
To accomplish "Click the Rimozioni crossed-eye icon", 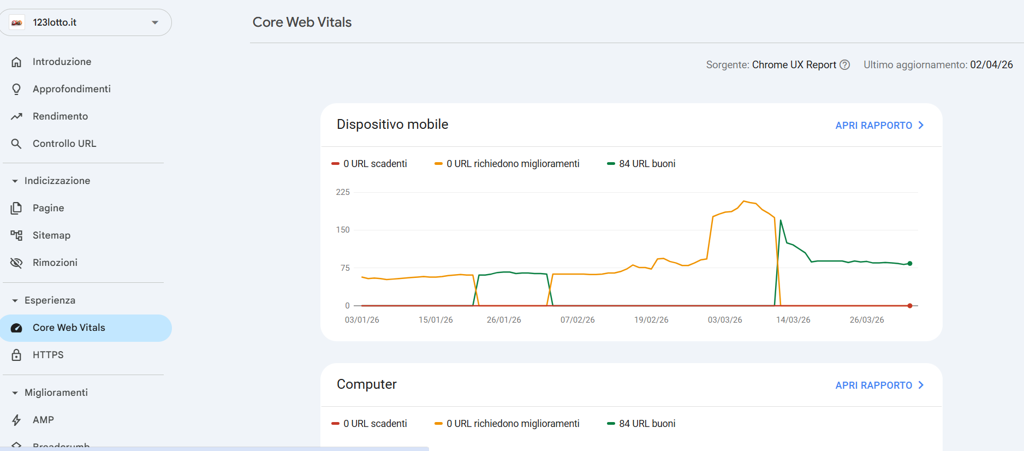I will point(16,263).
